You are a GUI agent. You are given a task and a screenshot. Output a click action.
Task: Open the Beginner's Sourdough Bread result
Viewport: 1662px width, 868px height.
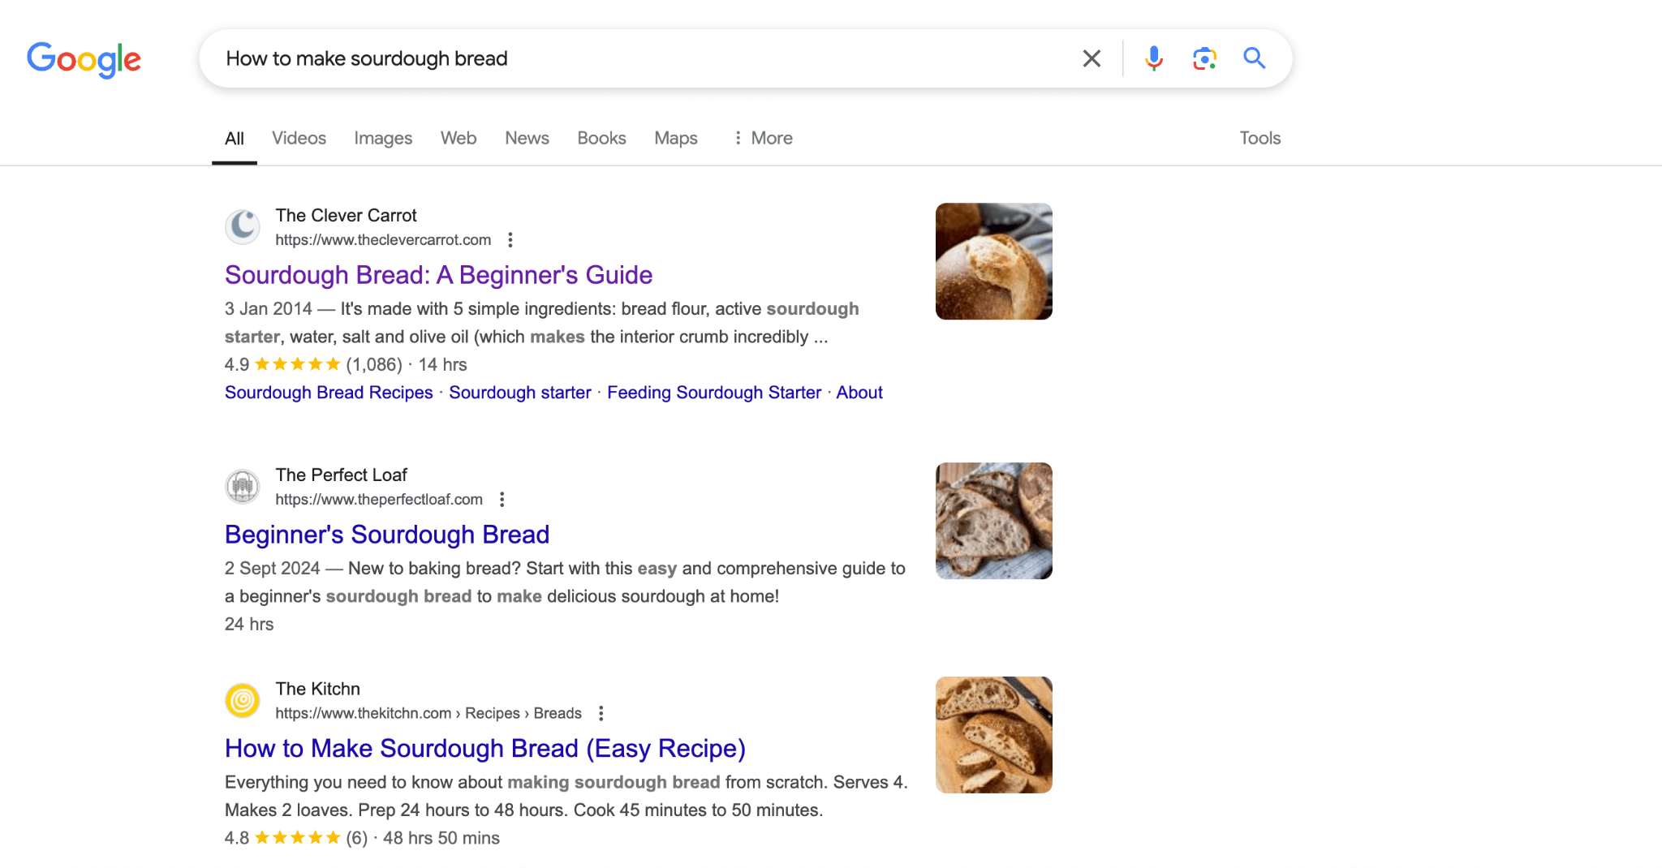point(387,534)
